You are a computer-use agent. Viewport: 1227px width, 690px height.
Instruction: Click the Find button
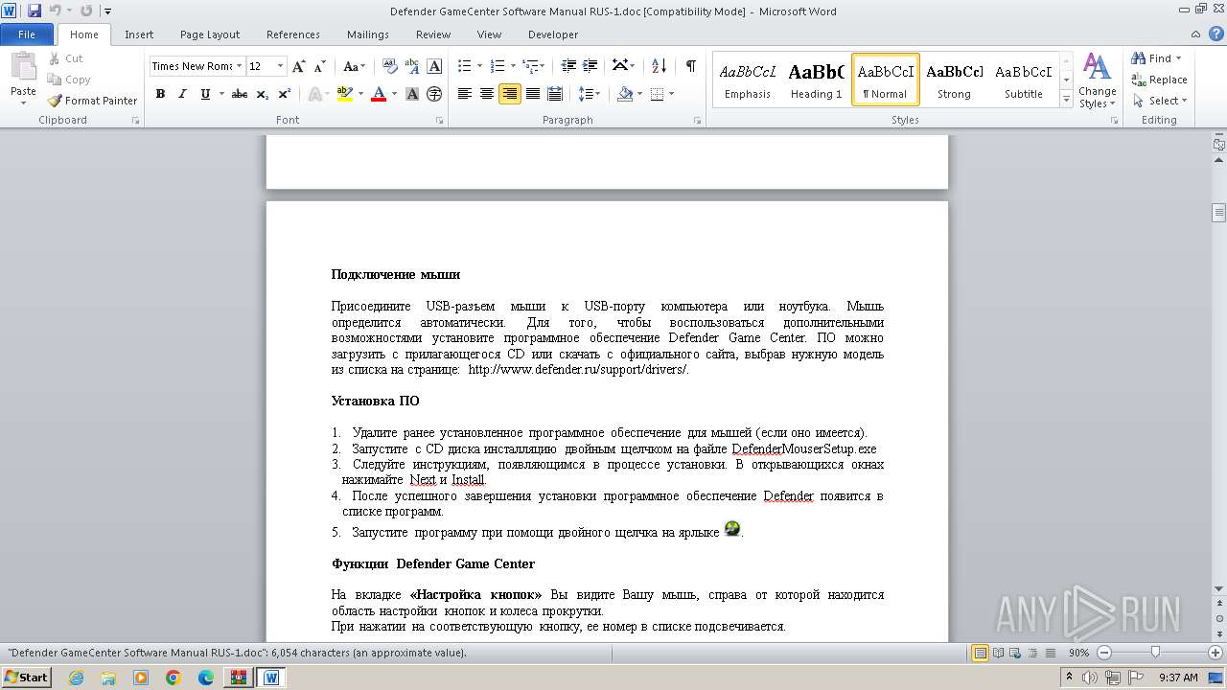coord(1156,58)
